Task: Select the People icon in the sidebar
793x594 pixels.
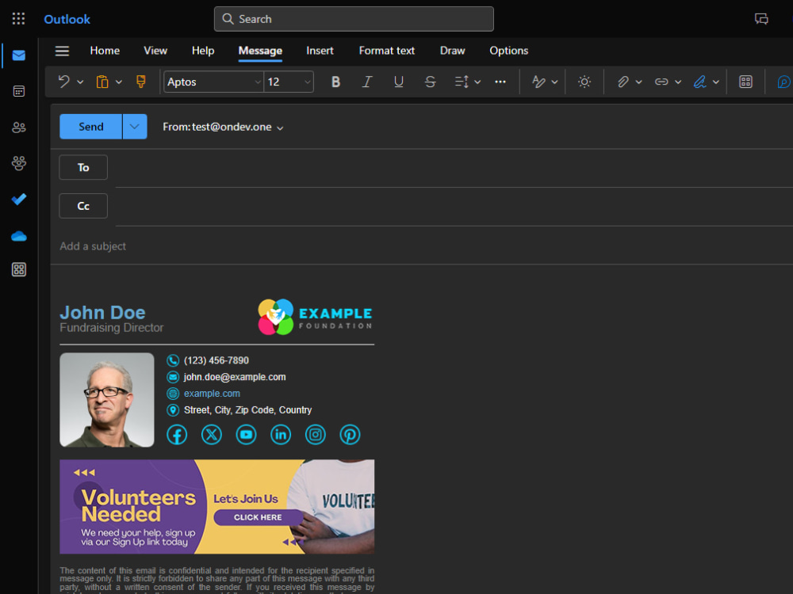Action: click(x=18, y=127)
